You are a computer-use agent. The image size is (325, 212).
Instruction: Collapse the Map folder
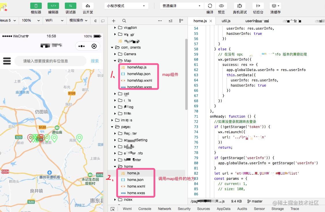pyautogui.click(x=115, y=61)
